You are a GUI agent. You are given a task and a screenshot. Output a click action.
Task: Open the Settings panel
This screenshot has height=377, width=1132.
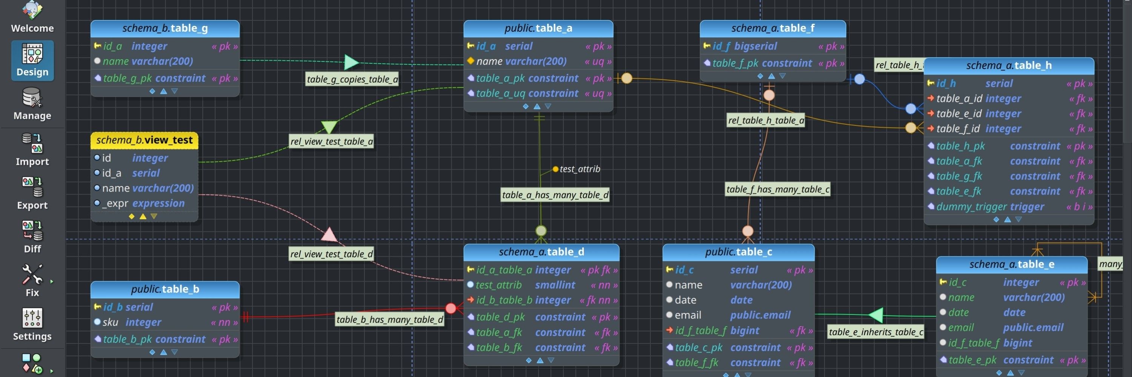point(32,324)
